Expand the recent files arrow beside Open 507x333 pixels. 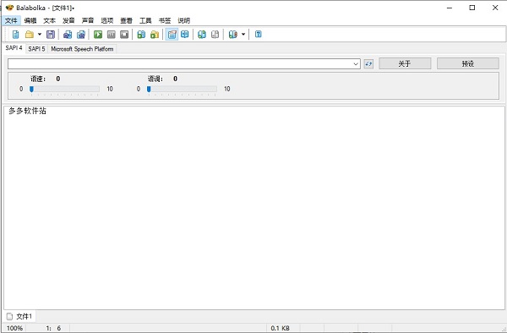(x=40, y=35)
